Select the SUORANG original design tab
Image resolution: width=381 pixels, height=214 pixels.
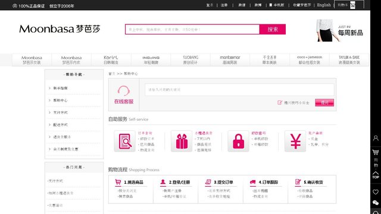point(190,60)
